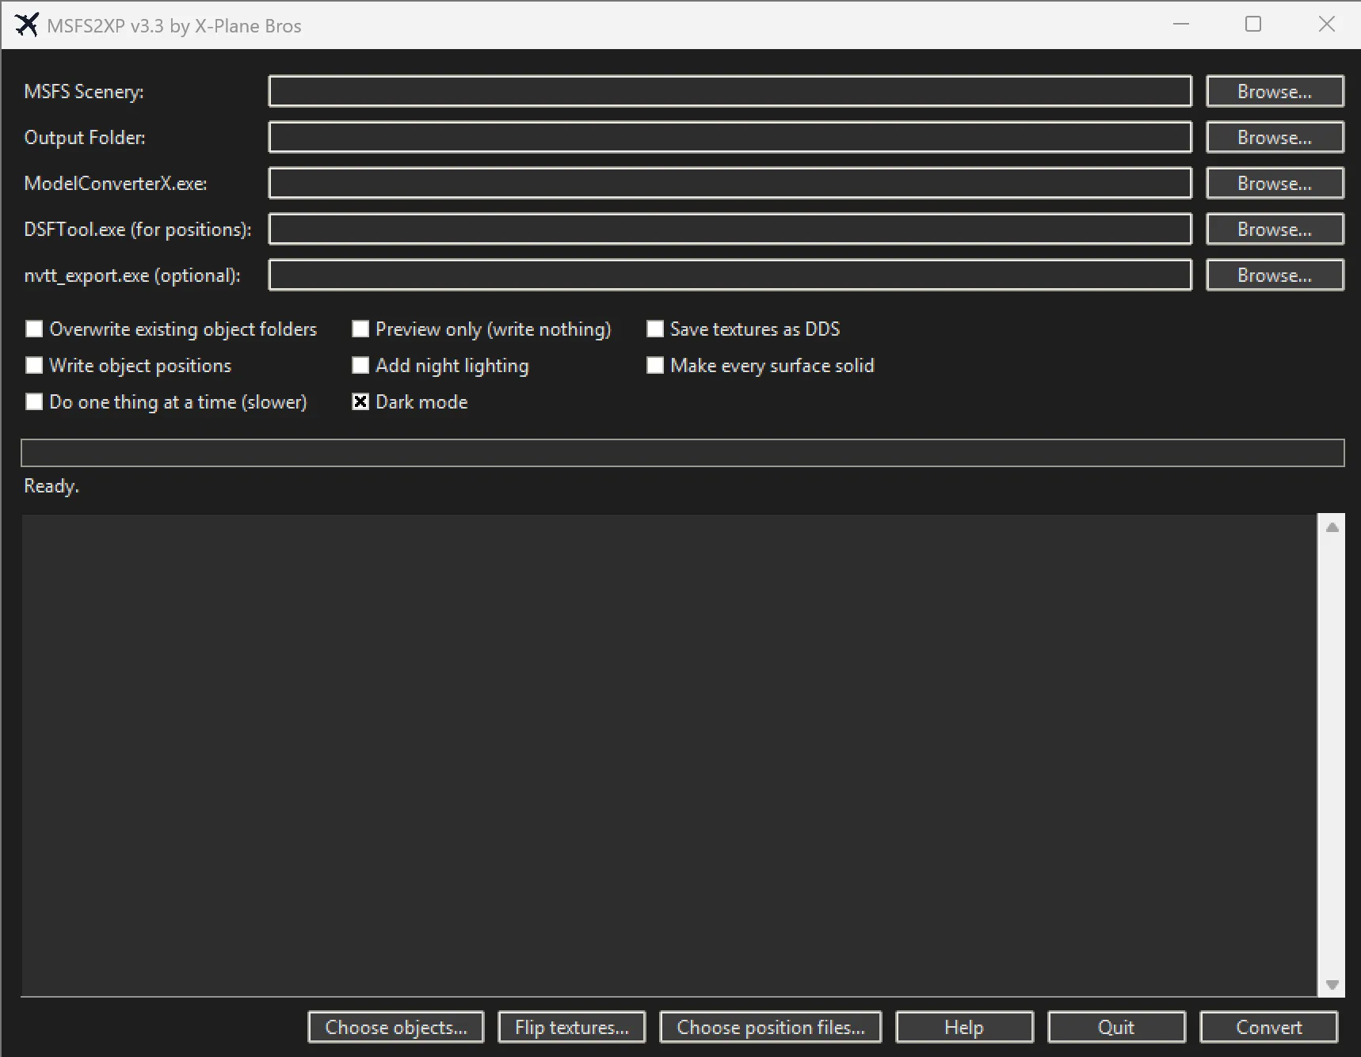1361x1057 pixels.
Task: Click the conversion progress bar
Action: tap(682, 453)
